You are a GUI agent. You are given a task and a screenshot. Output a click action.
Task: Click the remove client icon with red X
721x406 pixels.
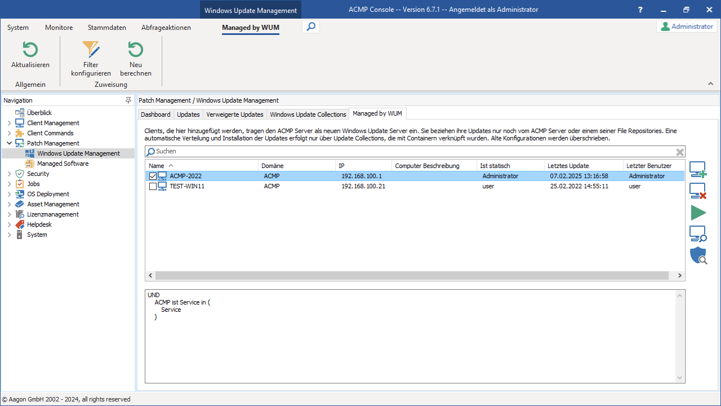pos(698,191)
